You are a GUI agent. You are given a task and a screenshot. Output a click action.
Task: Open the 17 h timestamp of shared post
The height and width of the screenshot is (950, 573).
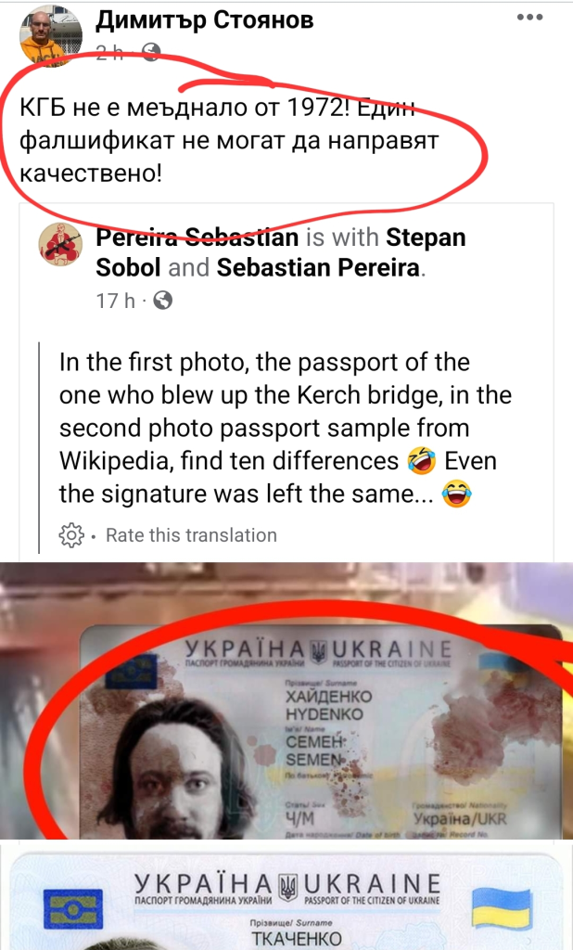click(x=116, y=300)
